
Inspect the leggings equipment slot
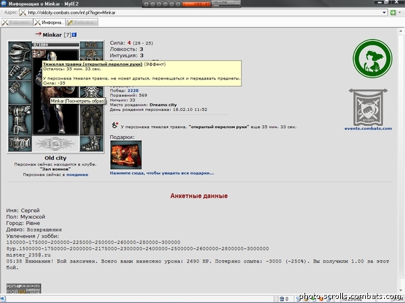tap(91, 120)
